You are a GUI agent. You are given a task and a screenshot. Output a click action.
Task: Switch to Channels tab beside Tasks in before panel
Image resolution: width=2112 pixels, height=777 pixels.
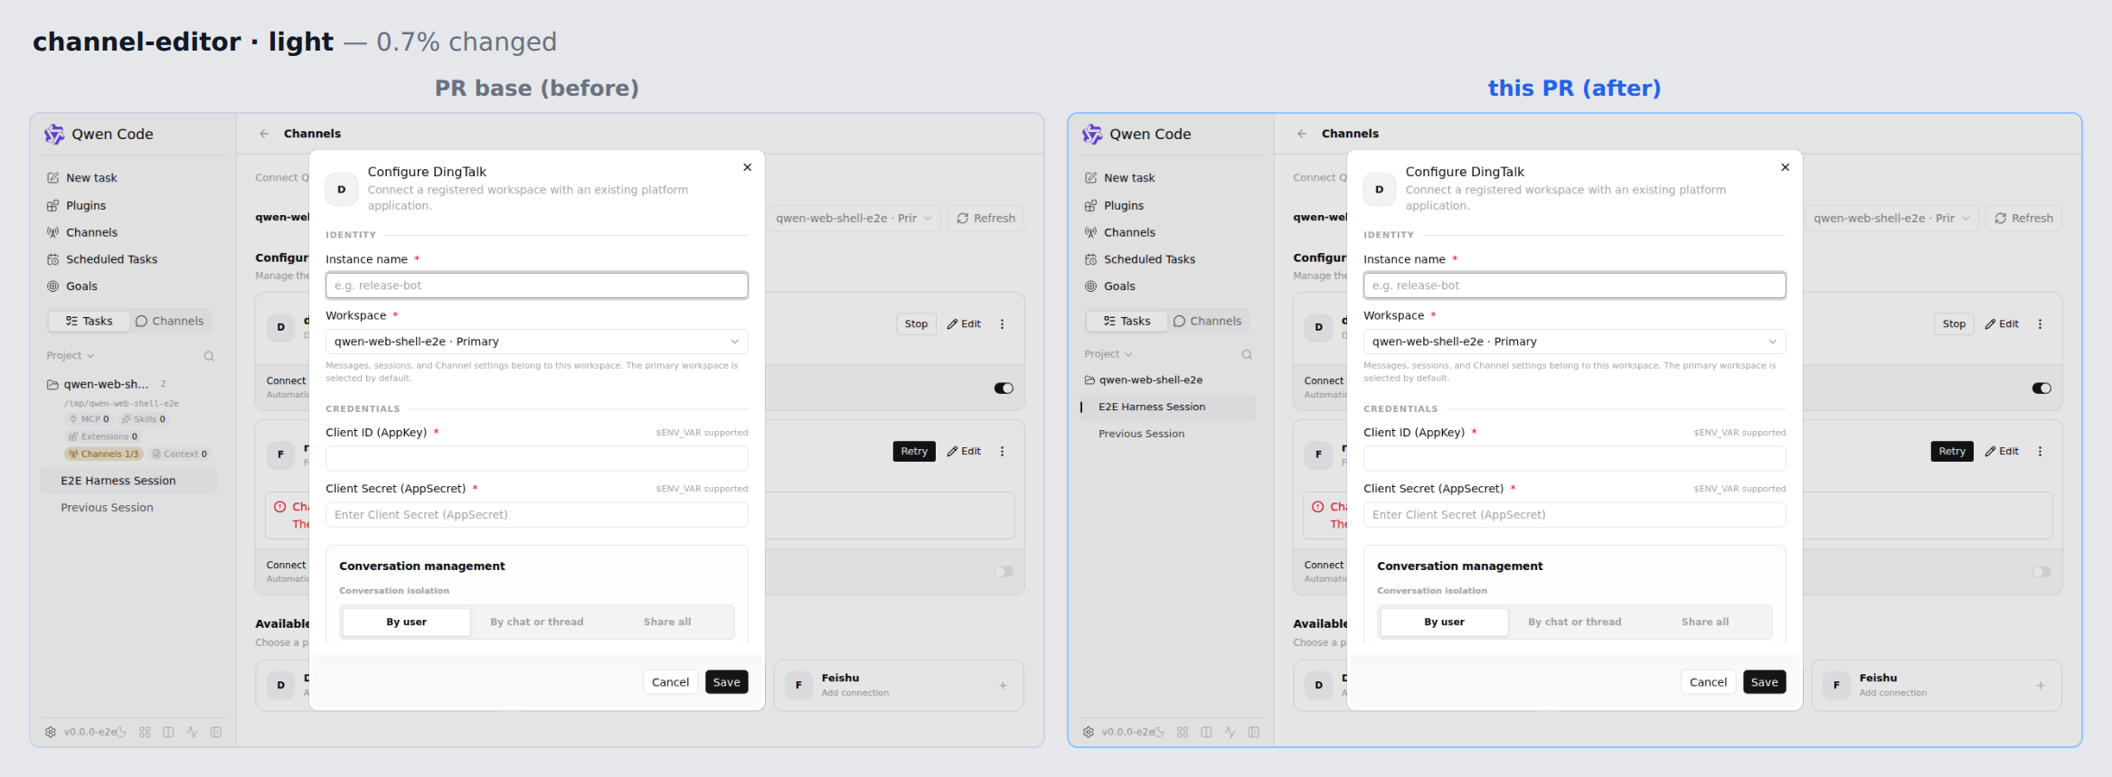click(169, 322)
